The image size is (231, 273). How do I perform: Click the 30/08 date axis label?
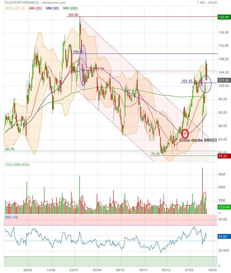[x=97, y=270]
